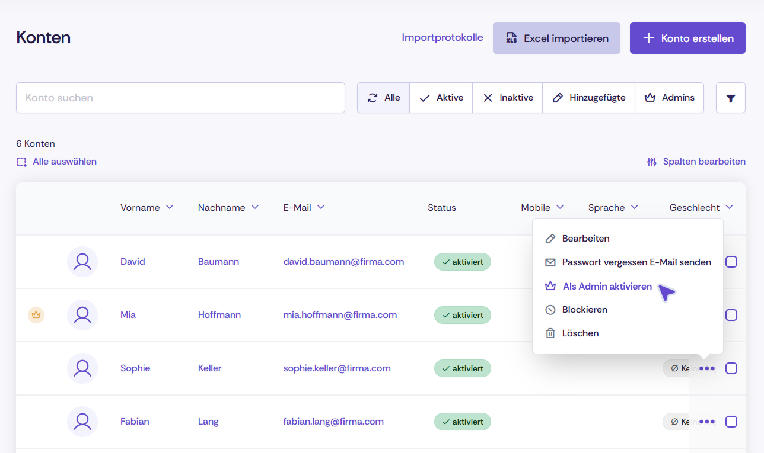Click last name Baumann
Screen dimensions: 764x453
coord(218,262)
